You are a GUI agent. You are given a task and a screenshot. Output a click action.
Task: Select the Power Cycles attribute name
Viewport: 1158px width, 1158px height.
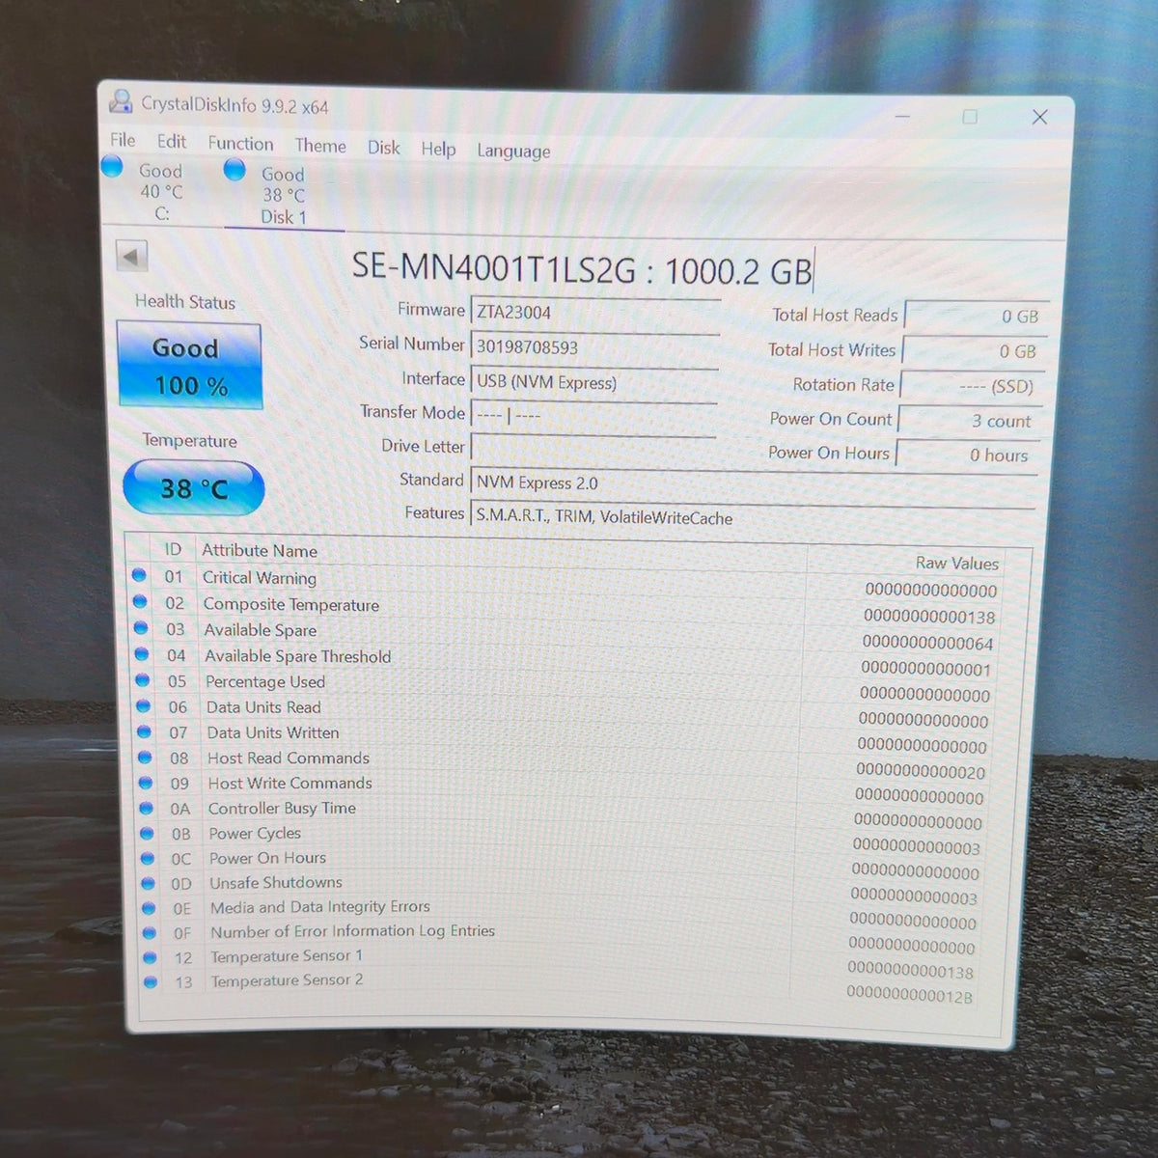click(x=256, y=833)
